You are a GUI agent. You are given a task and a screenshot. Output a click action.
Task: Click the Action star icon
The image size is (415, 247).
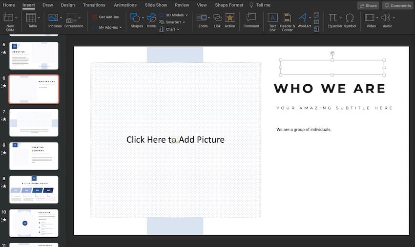tap(230, 18)
